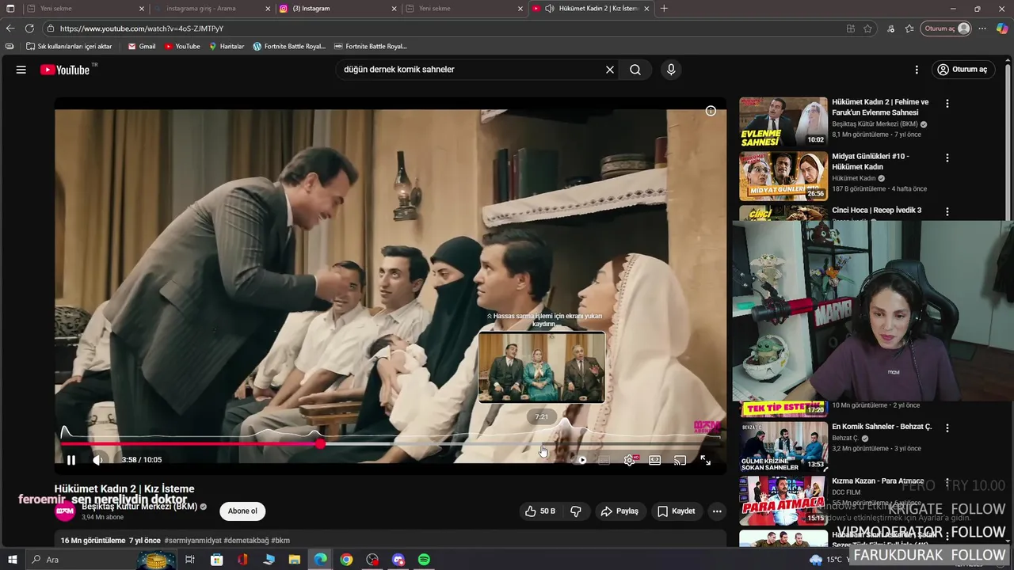Image resolution: width=1014 pixels, height=570 pixels.
Task: Dislike the video with thumbs down
Action: (x=576, y=511)
